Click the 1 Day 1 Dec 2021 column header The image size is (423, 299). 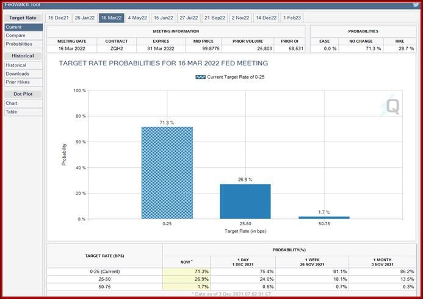click(243, 262)
